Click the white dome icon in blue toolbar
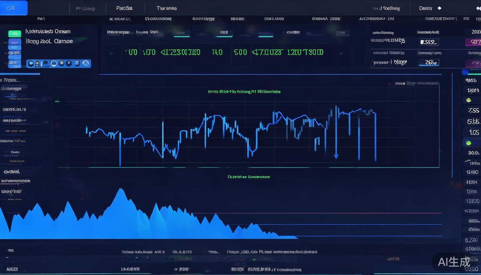This screenshot has width=481, height=275. pyautogui.click(x=54, y=63)
